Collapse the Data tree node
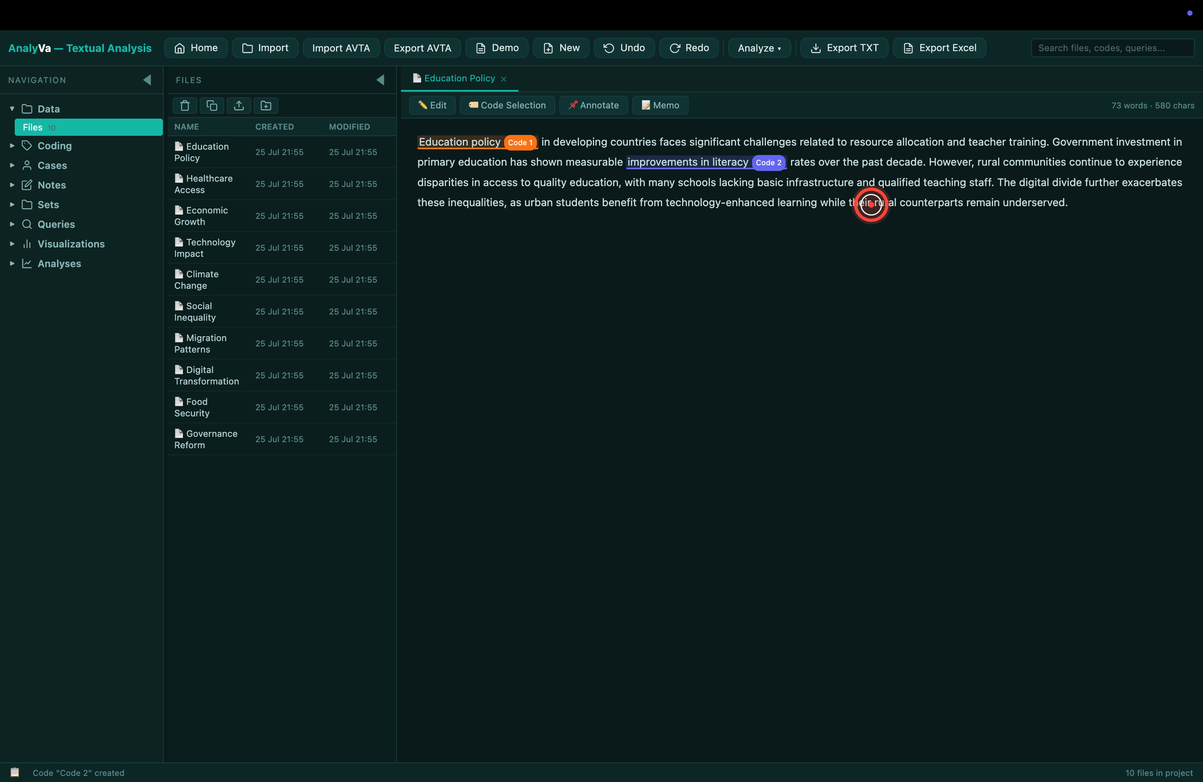 click(x=12, y=109)
